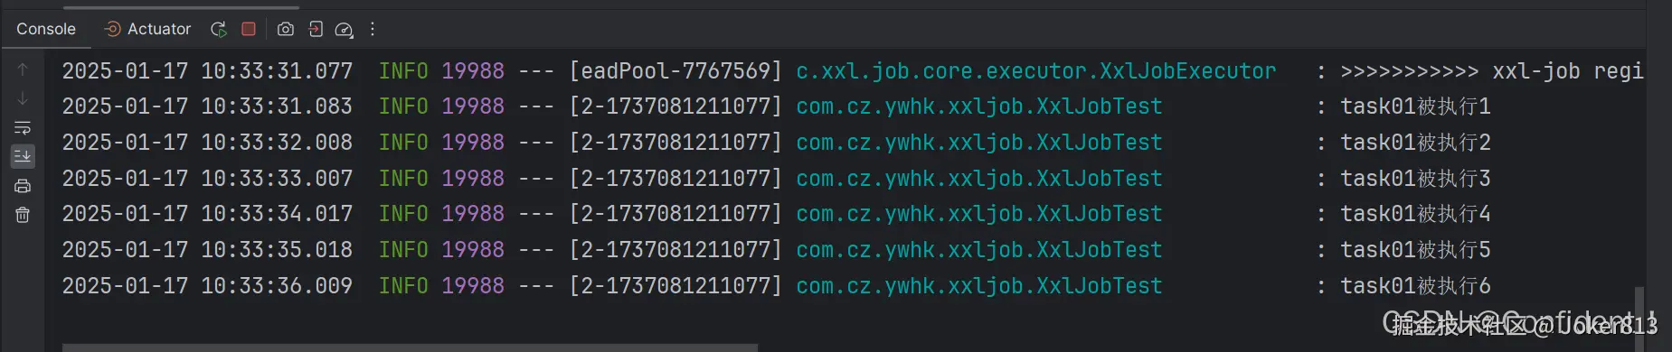Stop the running process with the red square
The height and width of the screenshot is (352, 1672).
coord(249,29)
